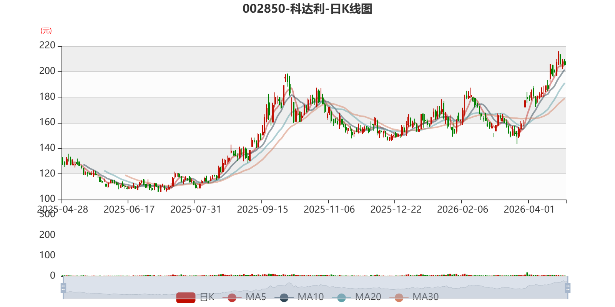Image resolution: width=615 pixels, height=307 pixels.
Task: Click the right data zoom handle
Action: pos(567,287)
